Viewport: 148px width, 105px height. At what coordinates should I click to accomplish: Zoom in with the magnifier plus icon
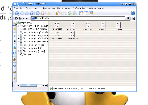pyautogui.click(x=70, y=13)
